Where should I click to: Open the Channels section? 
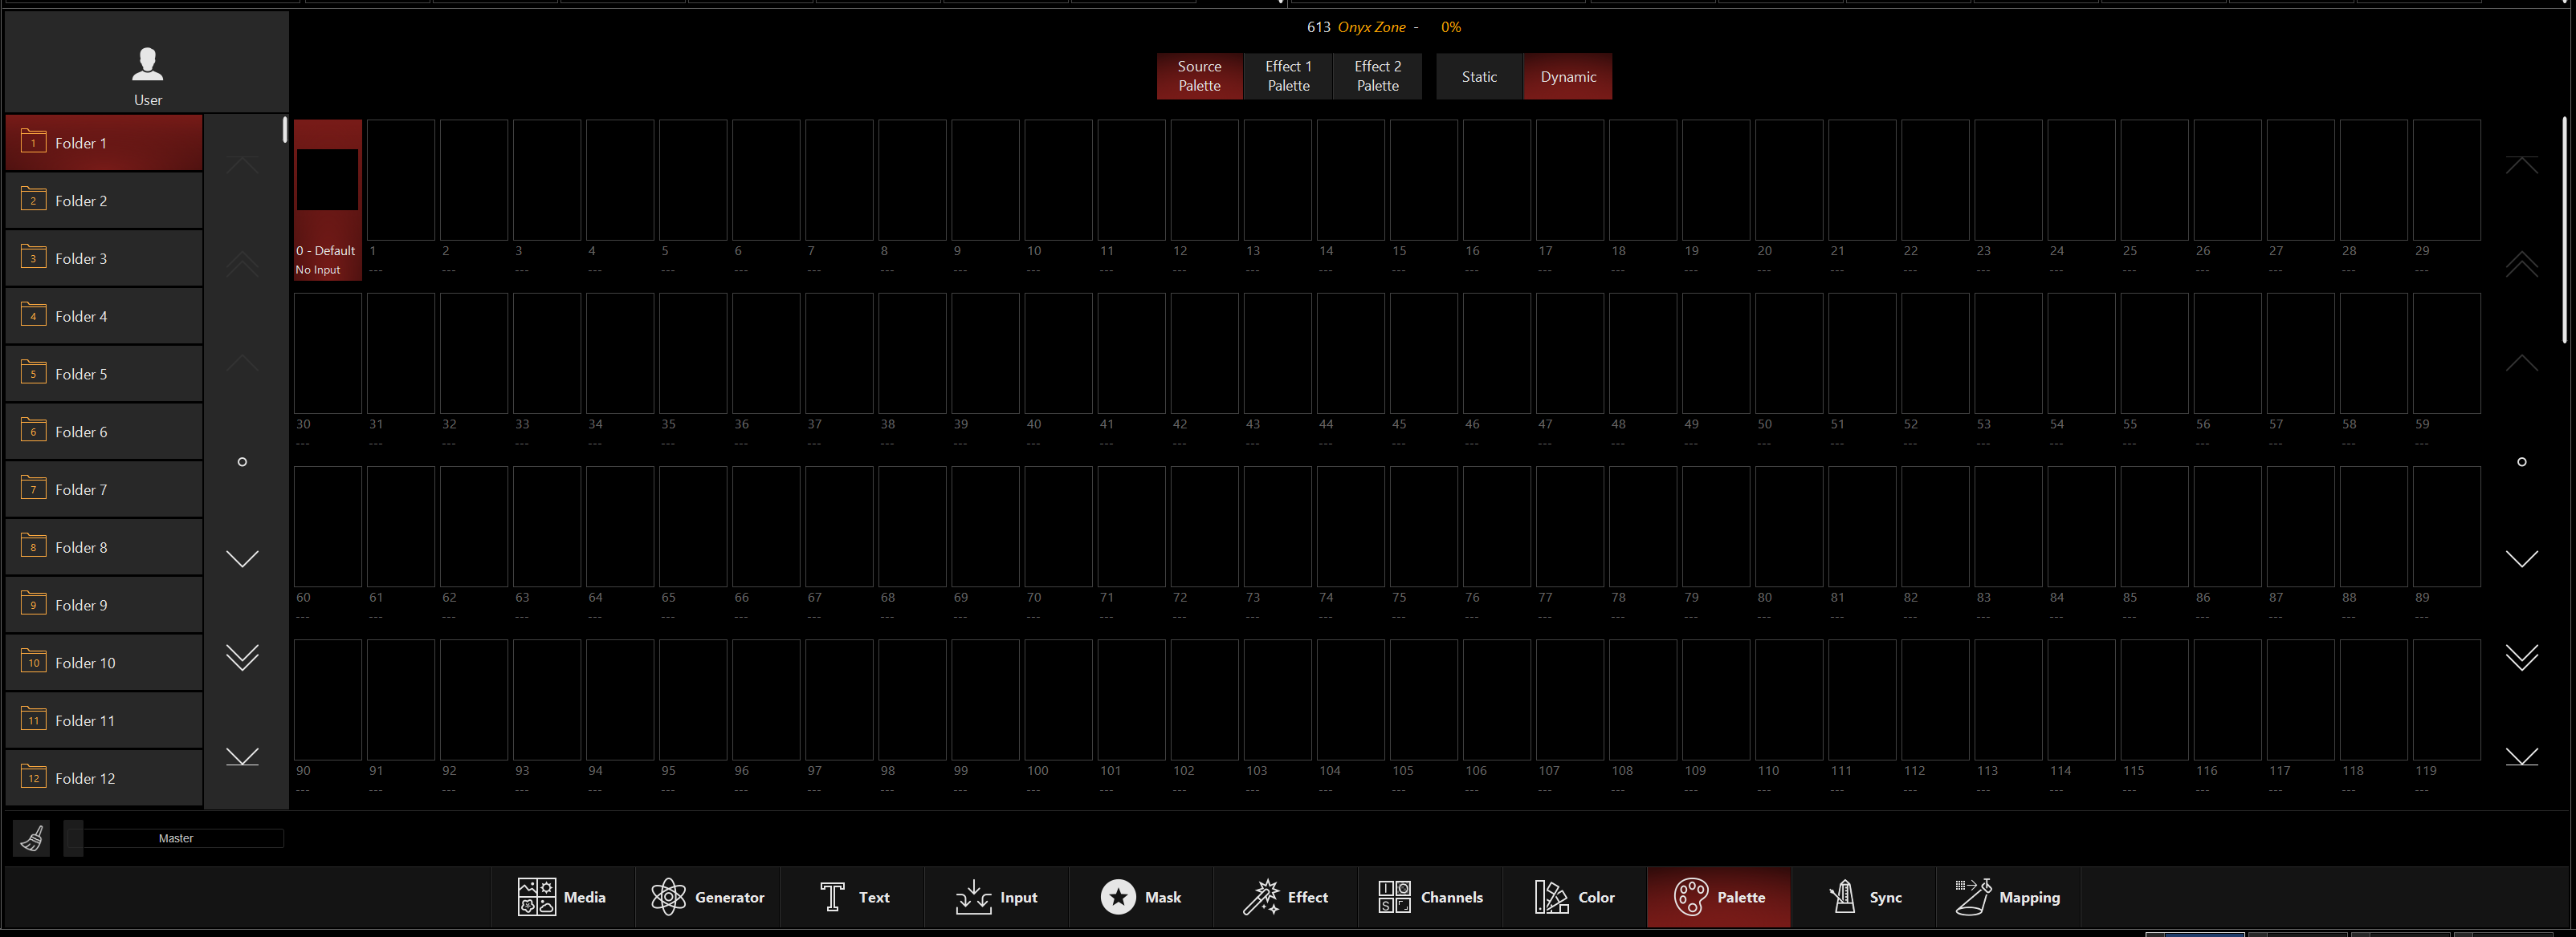[x=1430, y=897]
